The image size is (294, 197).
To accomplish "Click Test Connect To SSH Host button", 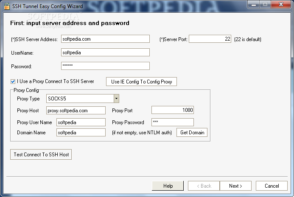I will click(41, 155).
